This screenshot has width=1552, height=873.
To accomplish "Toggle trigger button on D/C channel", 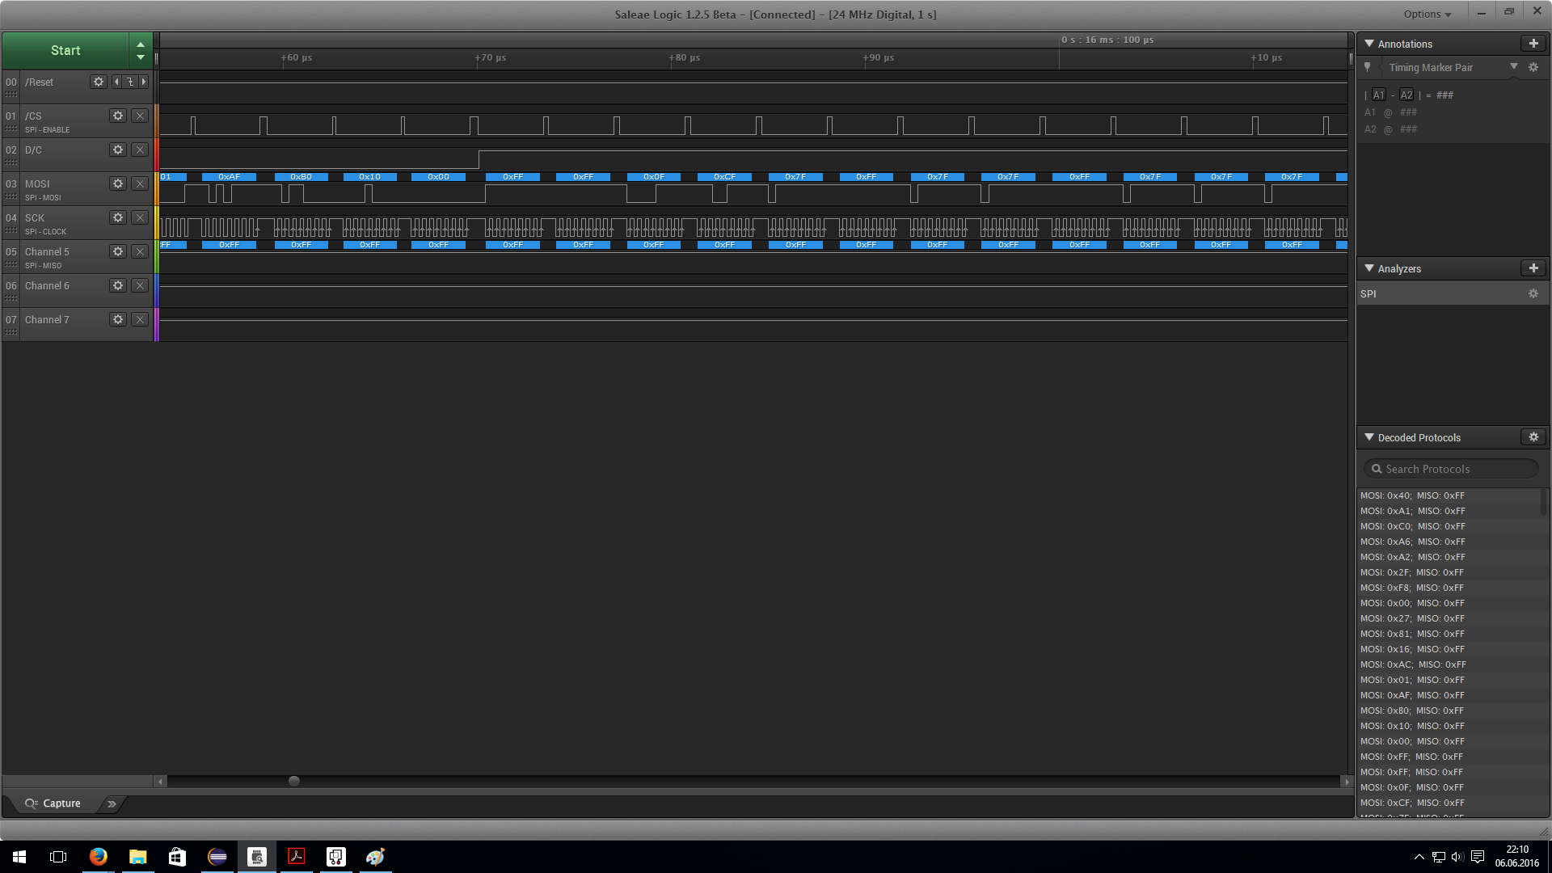I will point(140,150).
